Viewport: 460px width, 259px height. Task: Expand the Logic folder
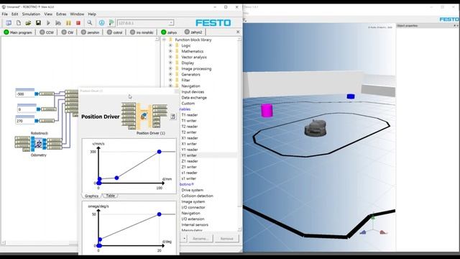[170, 45]
